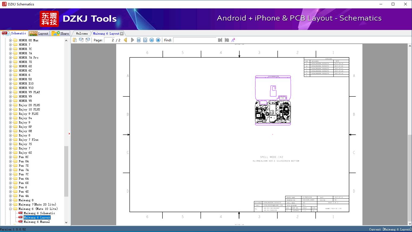Select the Maimang 6 Layout document tab

click(x=106, y=33)
